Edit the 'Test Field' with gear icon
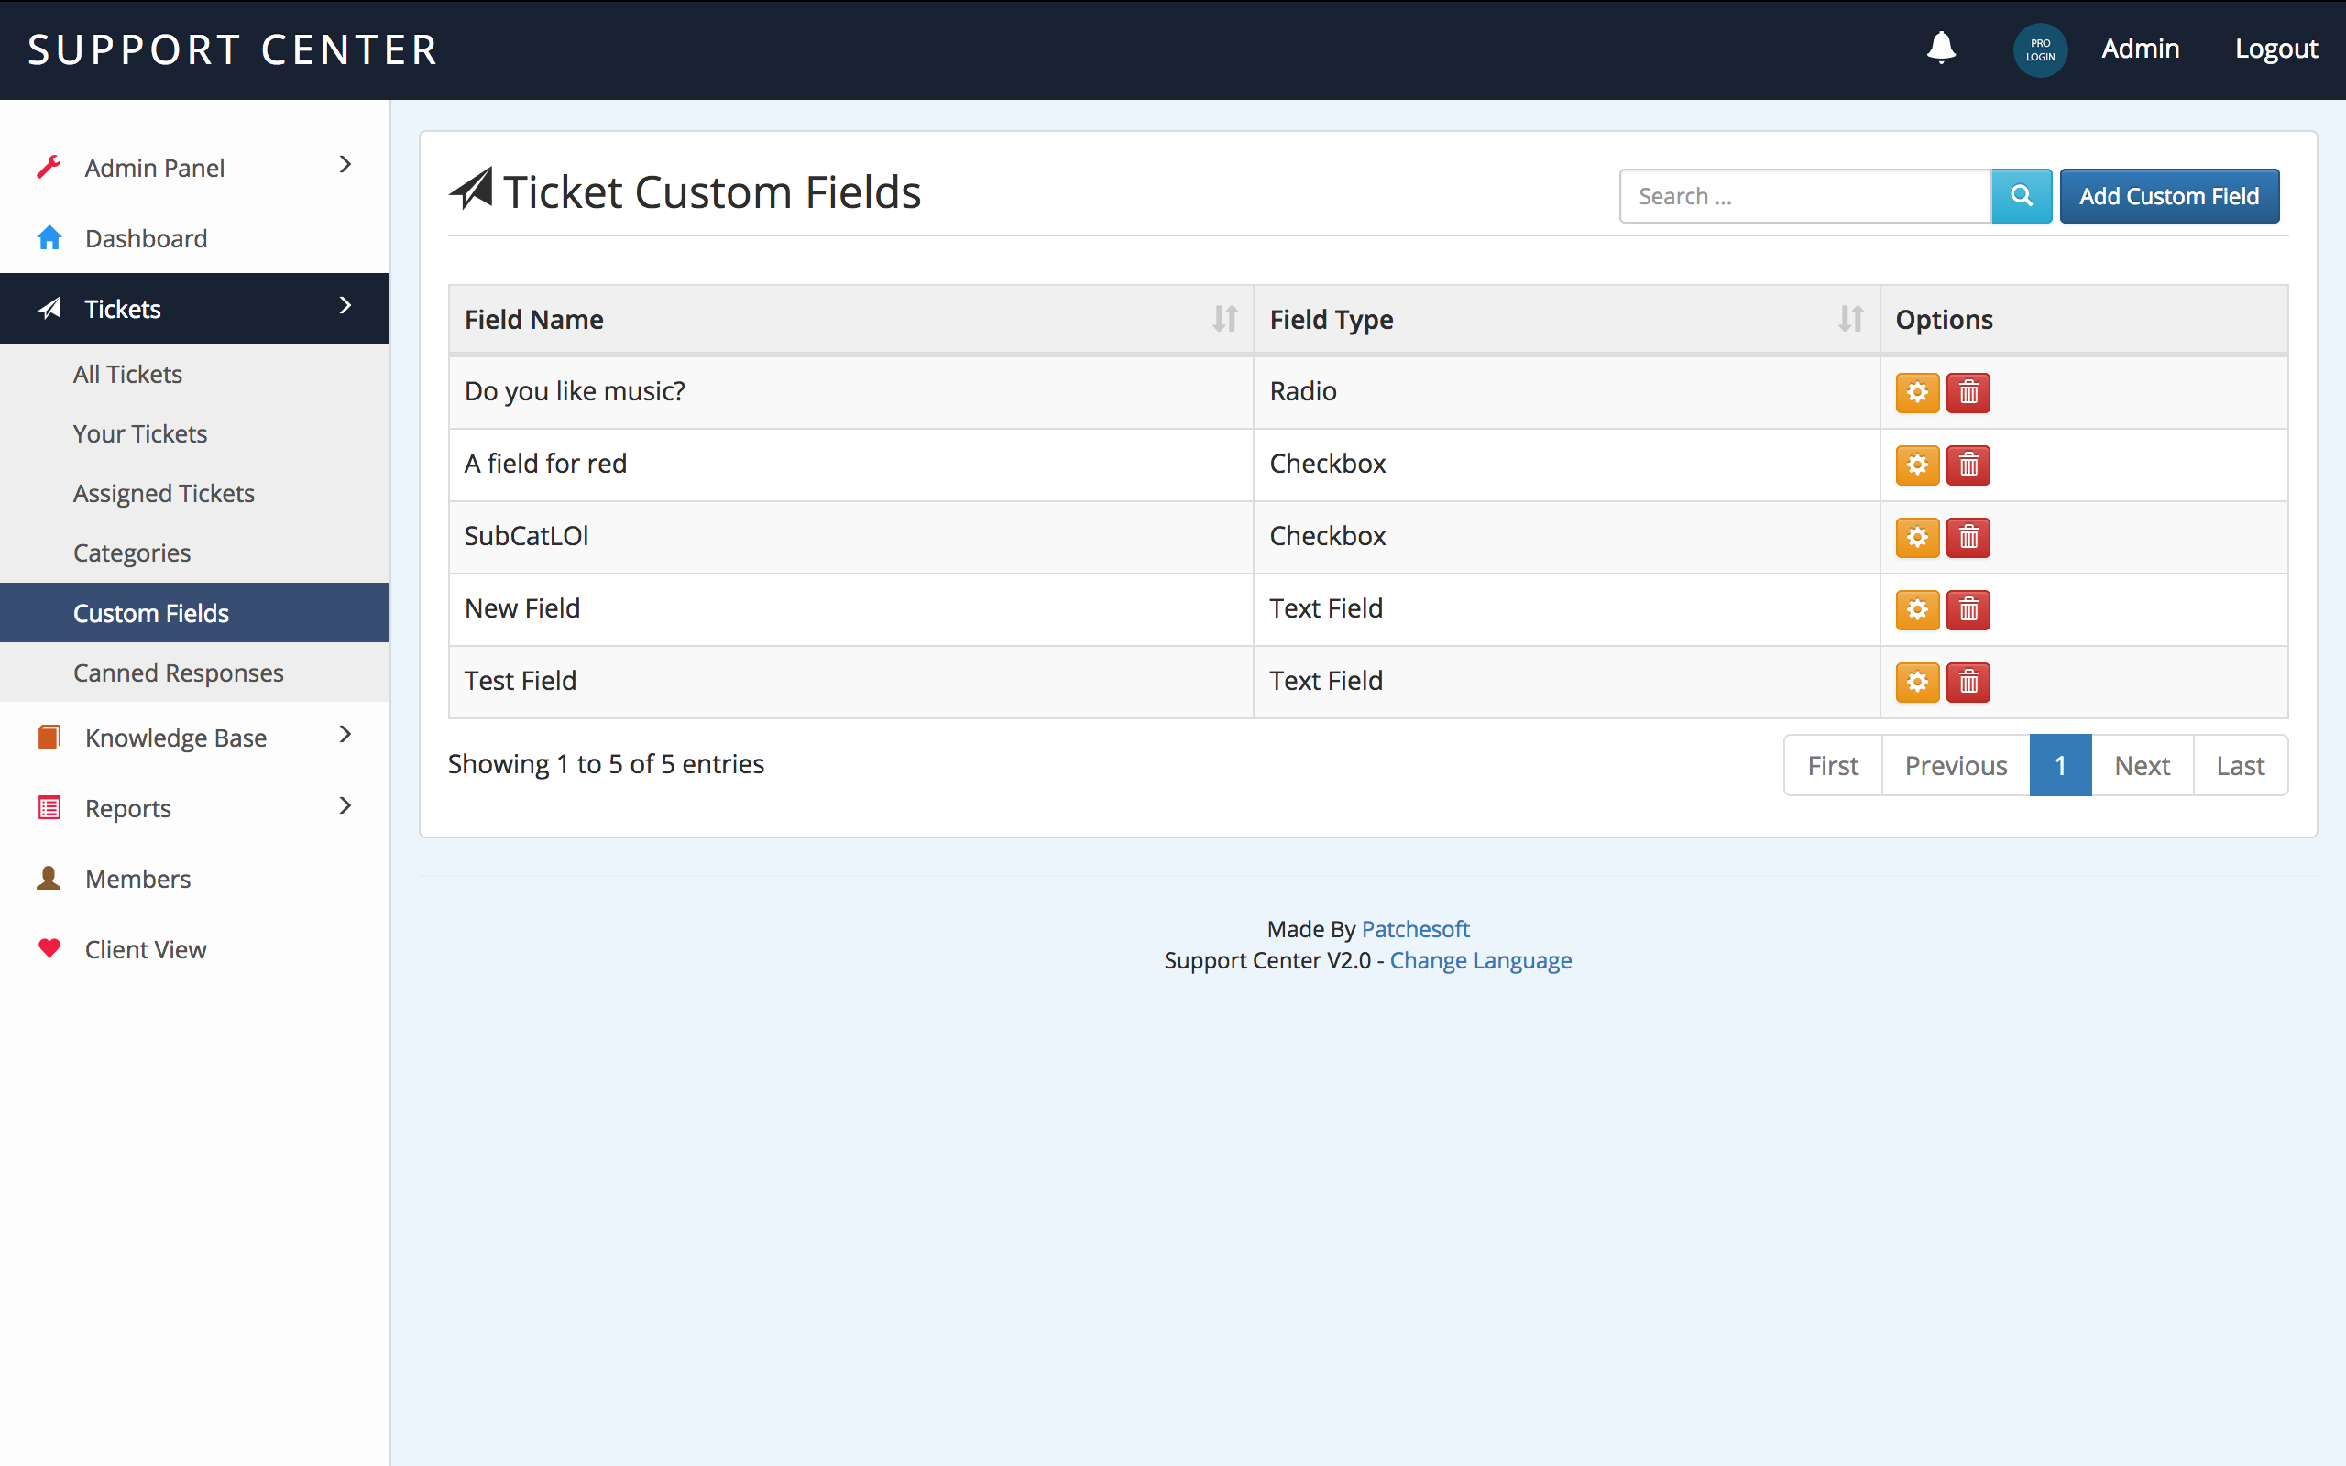 1916,683
